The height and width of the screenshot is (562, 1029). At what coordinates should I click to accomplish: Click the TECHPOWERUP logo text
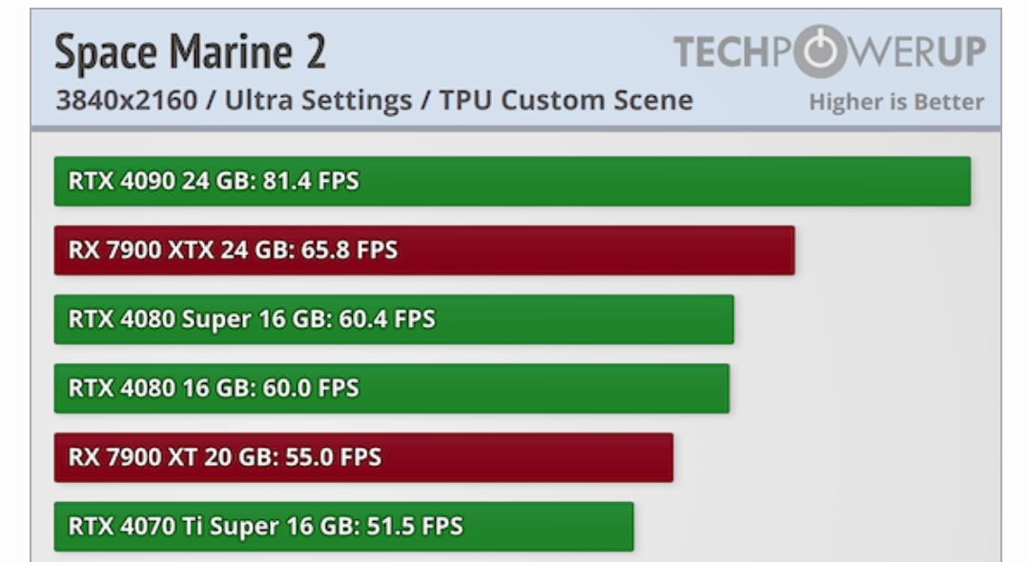click(830, 51)
